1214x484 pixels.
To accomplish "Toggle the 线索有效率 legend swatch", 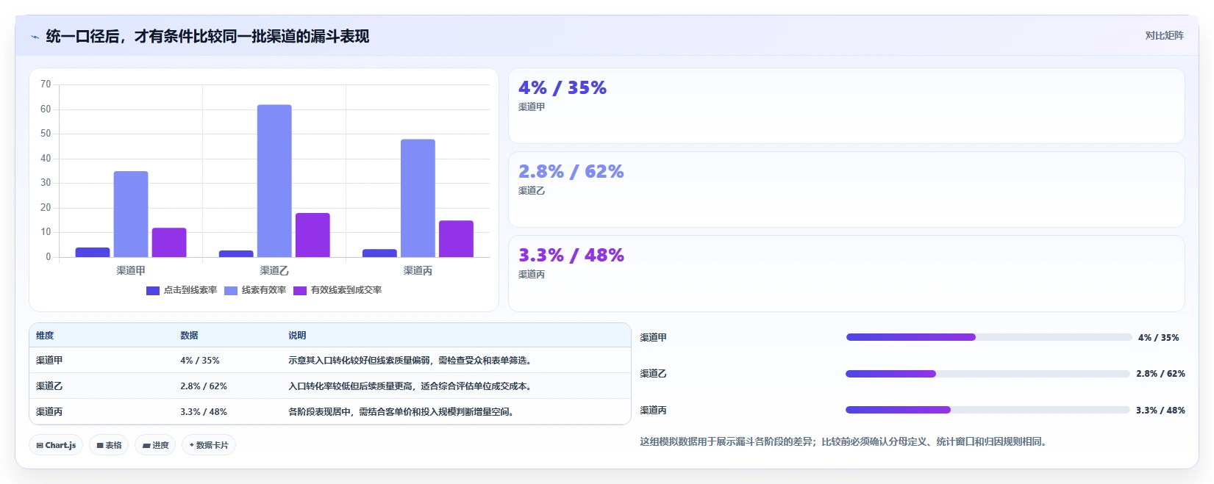I will point(231,291).
